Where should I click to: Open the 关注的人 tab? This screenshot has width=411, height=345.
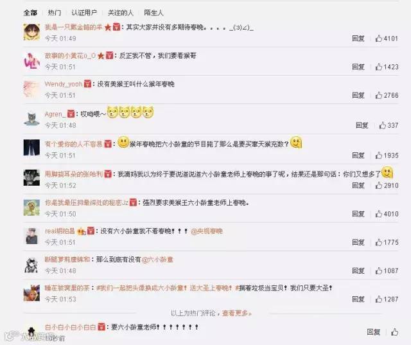[x=121, y=13]
